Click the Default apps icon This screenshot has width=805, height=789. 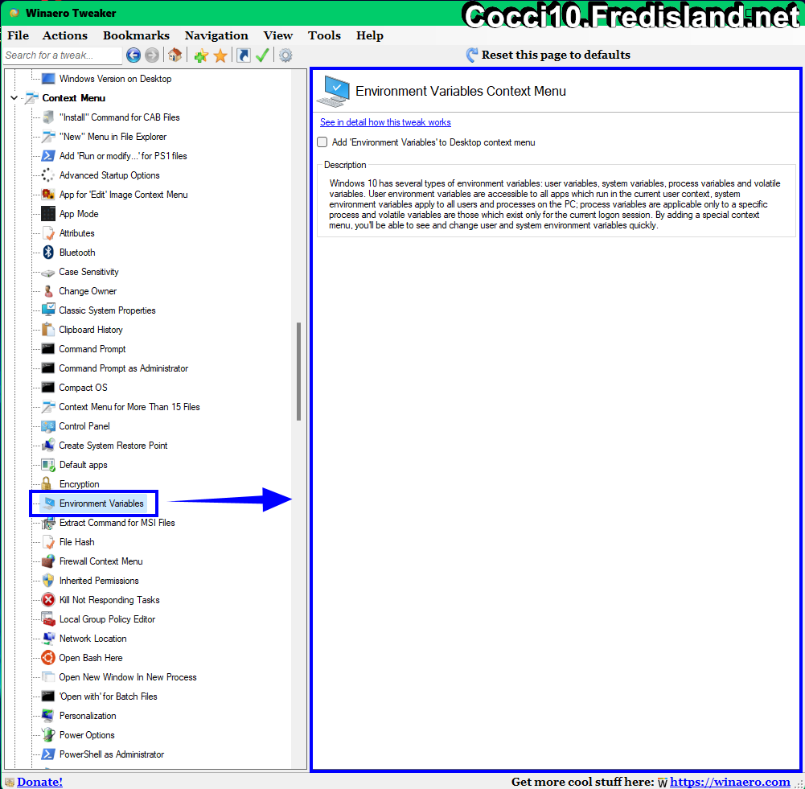tap(48, 465)
